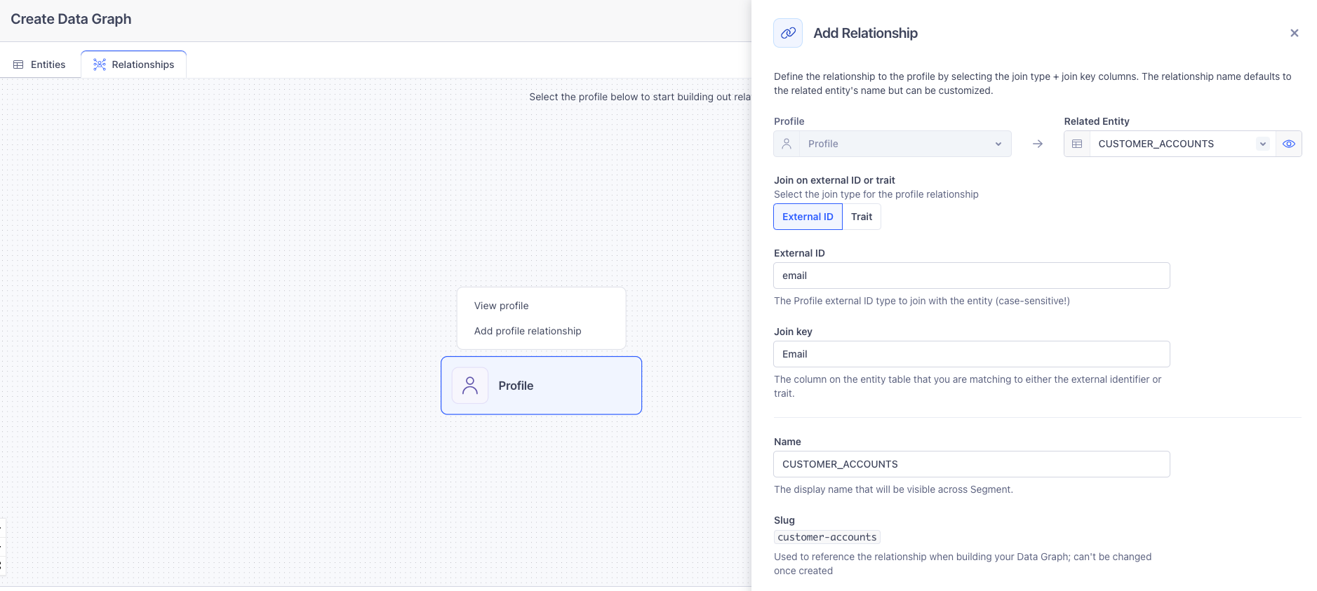Preview related entity with eye icon
Image resolution: width=1317 pixels, height=591 pixels.
pyautogui.click(x=1288, y=144)
